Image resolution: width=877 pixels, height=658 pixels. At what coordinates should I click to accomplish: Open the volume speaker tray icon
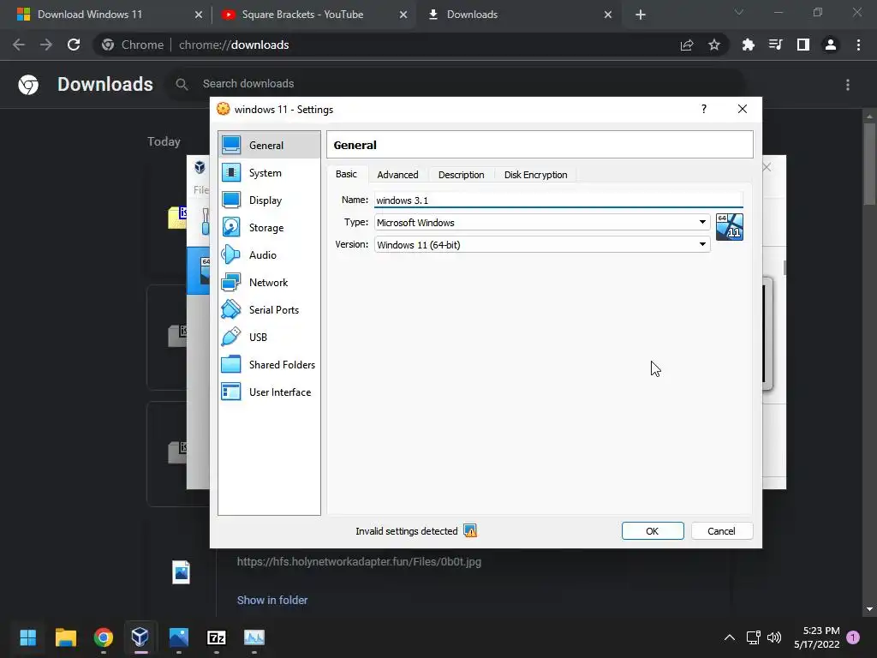click(x=774, y=637)
